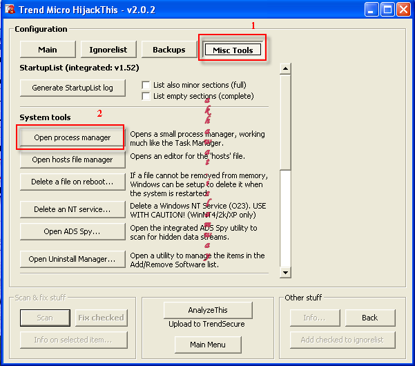
Task: Open process manager
Action: [x=73, y=137]
